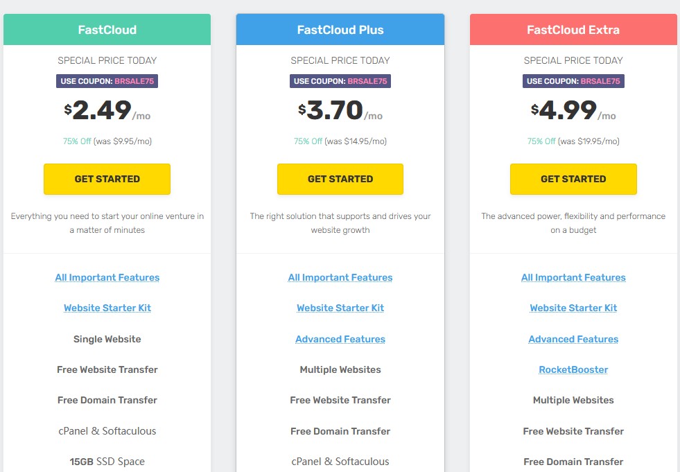Click GET STARTED under FastCloud plan
680x472 pixels.
[107, 180]
